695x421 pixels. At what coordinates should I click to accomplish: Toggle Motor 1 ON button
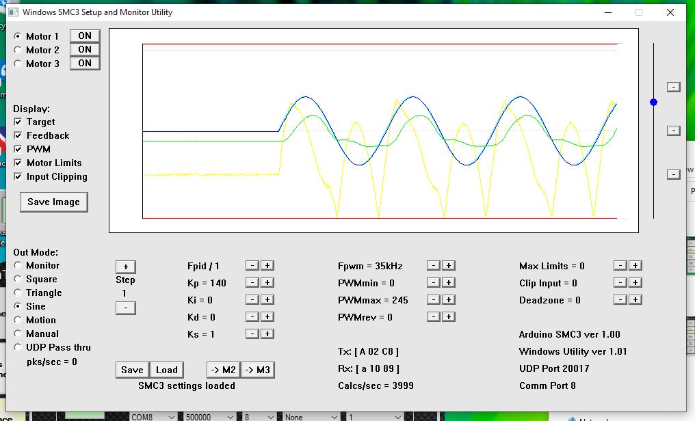pos(85,36)
